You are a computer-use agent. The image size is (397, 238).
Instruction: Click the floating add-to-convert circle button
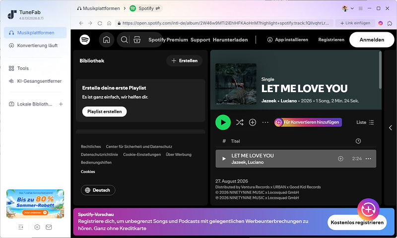[368, 209]
